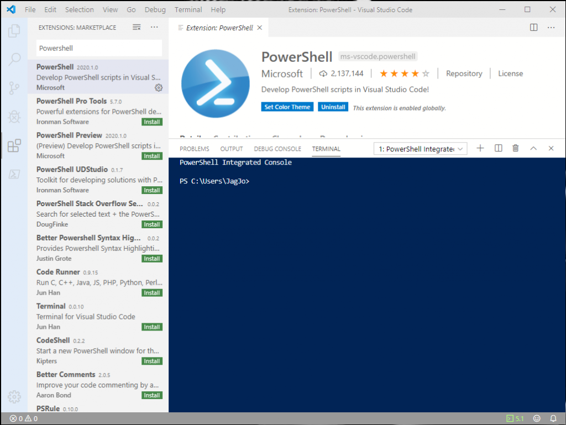
Task: Switch to the Output panel tab
Action: 232,149
